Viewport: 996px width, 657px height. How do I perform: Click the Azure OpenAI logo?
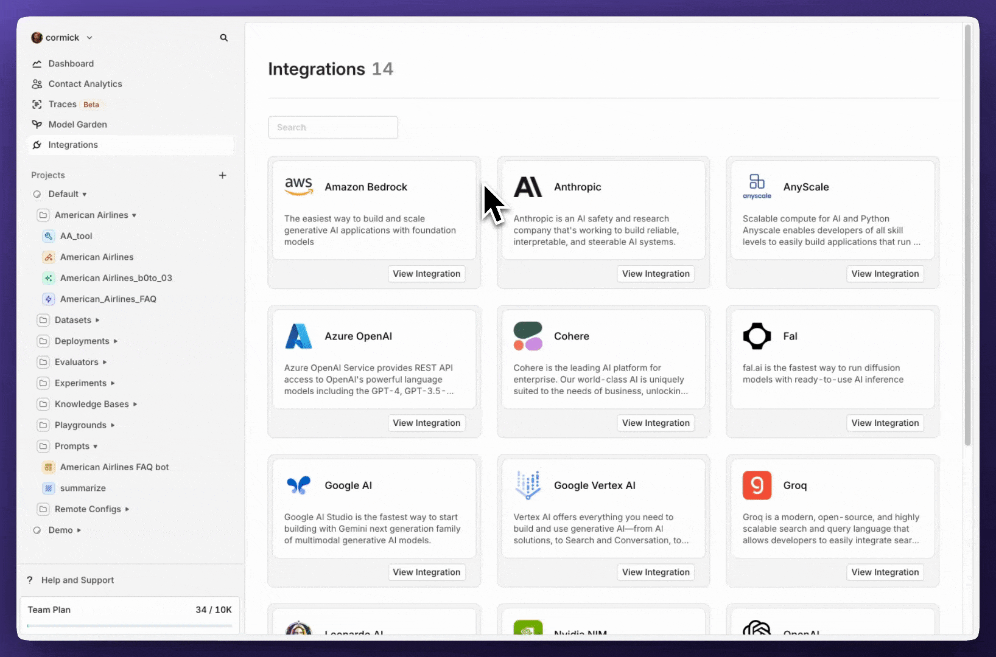[299, 336]
